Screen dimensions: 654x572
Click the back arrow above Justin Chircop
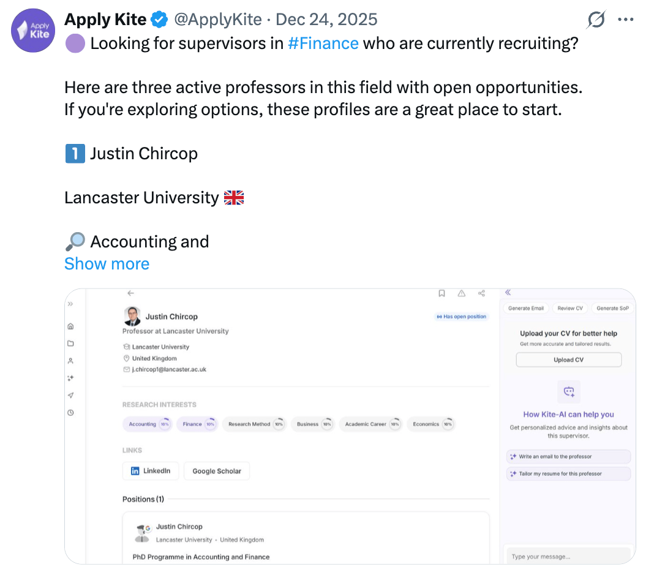[x=130, y=293]
